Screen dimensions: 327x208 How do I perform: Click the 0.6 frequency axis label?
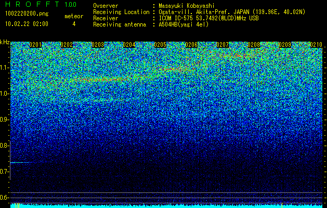(x=4, y=198)
